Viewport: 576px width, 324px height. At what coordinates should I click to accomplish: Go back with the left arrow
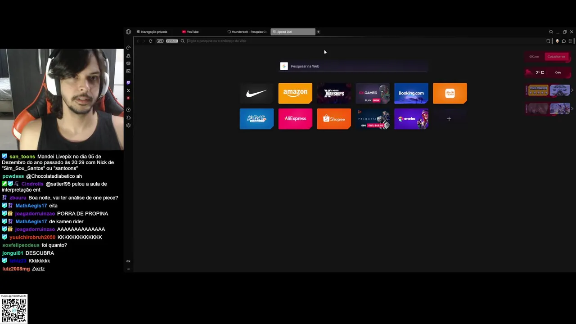(138, 41)
